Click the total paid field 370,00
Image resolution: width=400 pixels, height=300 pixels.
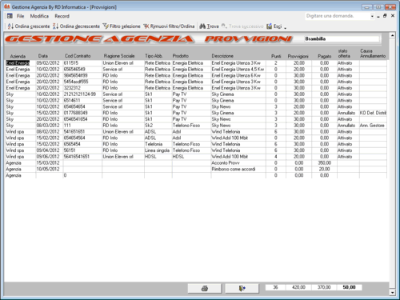click(x=324, y=287)
